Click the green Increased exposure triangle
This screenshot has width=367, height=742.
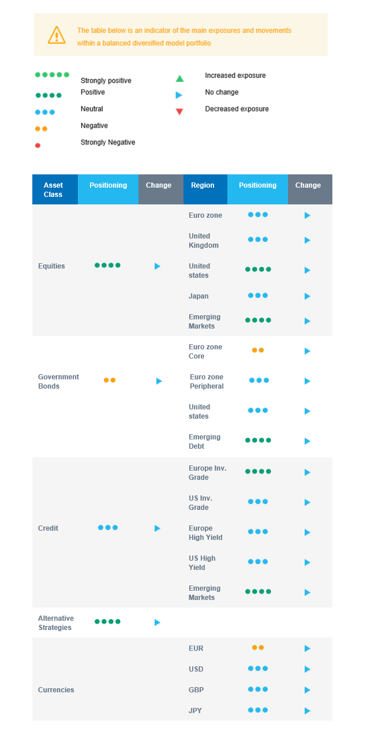pos(179,79)
